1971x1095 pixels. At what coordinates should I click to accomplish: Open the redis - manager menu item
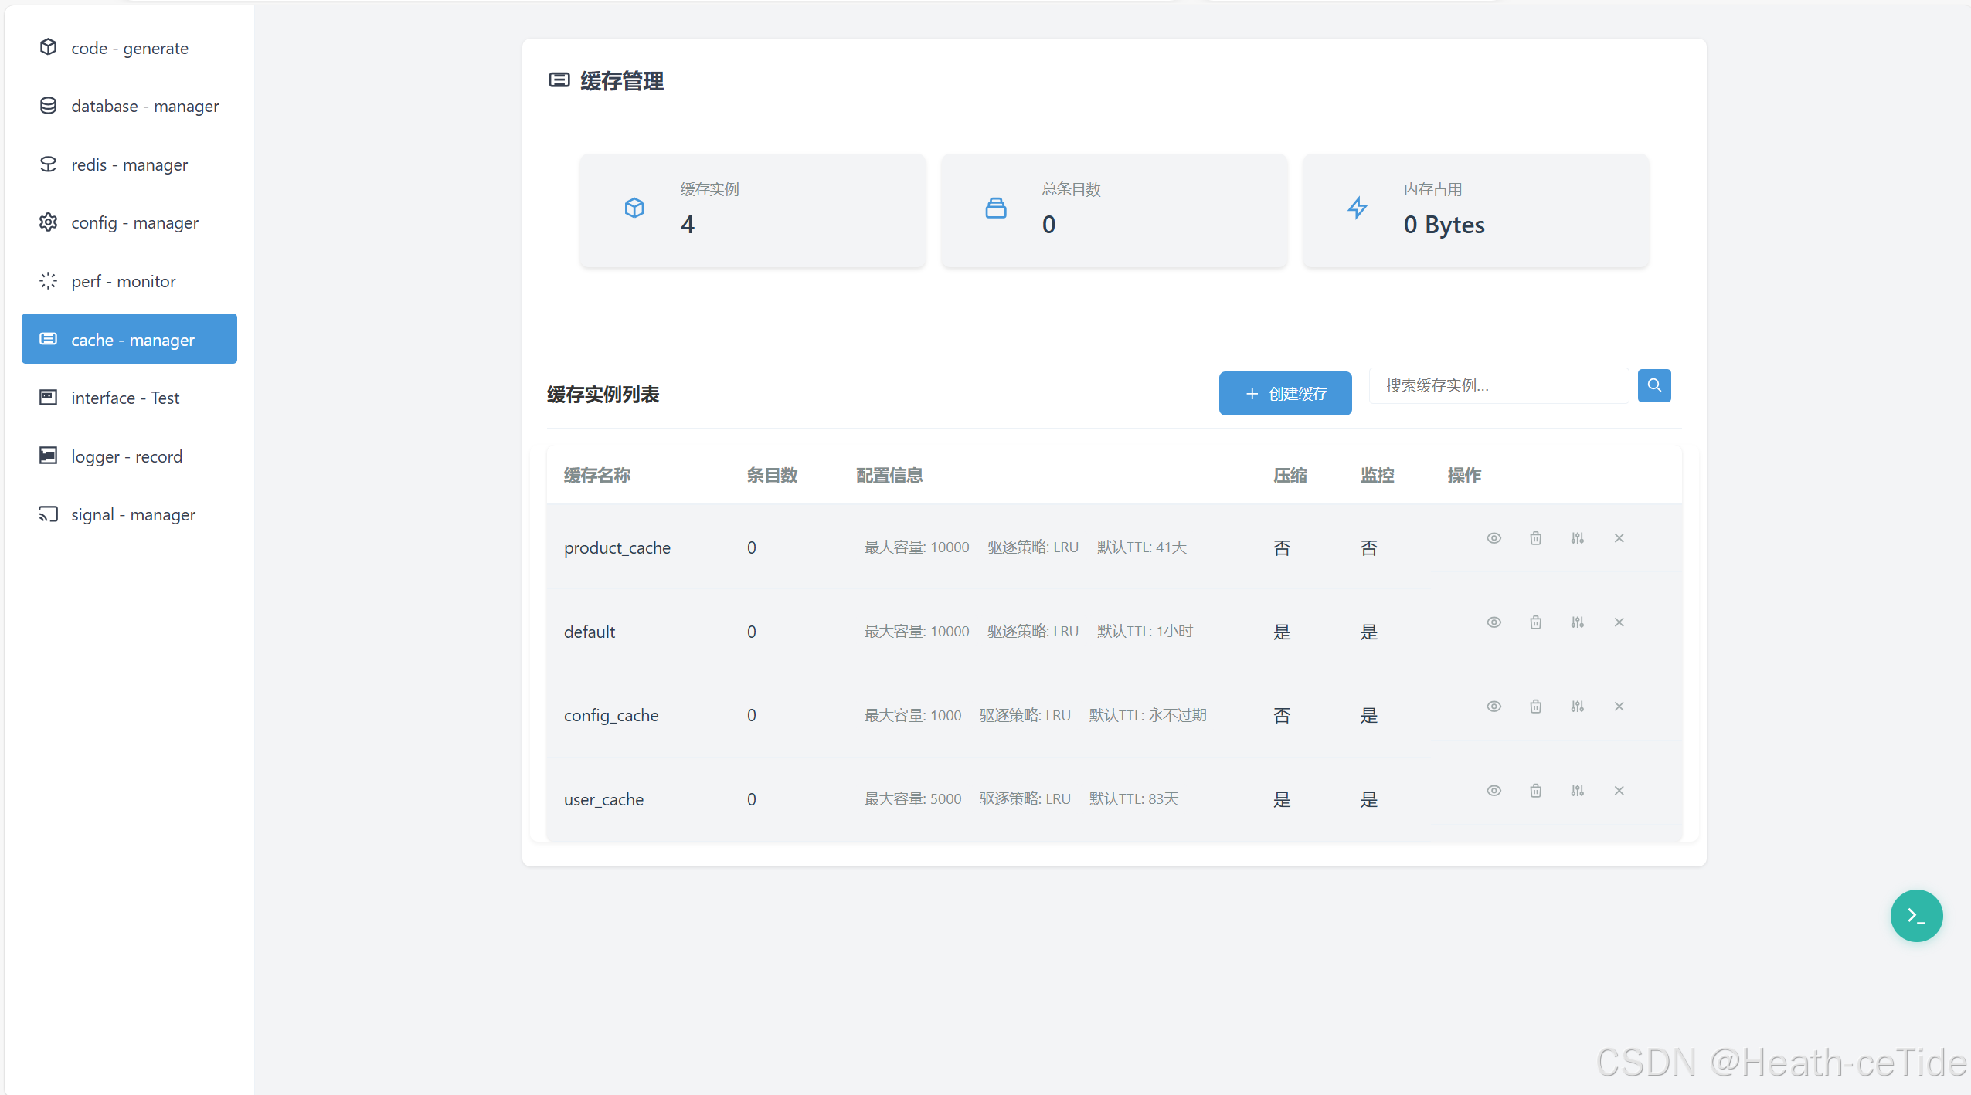129,164
